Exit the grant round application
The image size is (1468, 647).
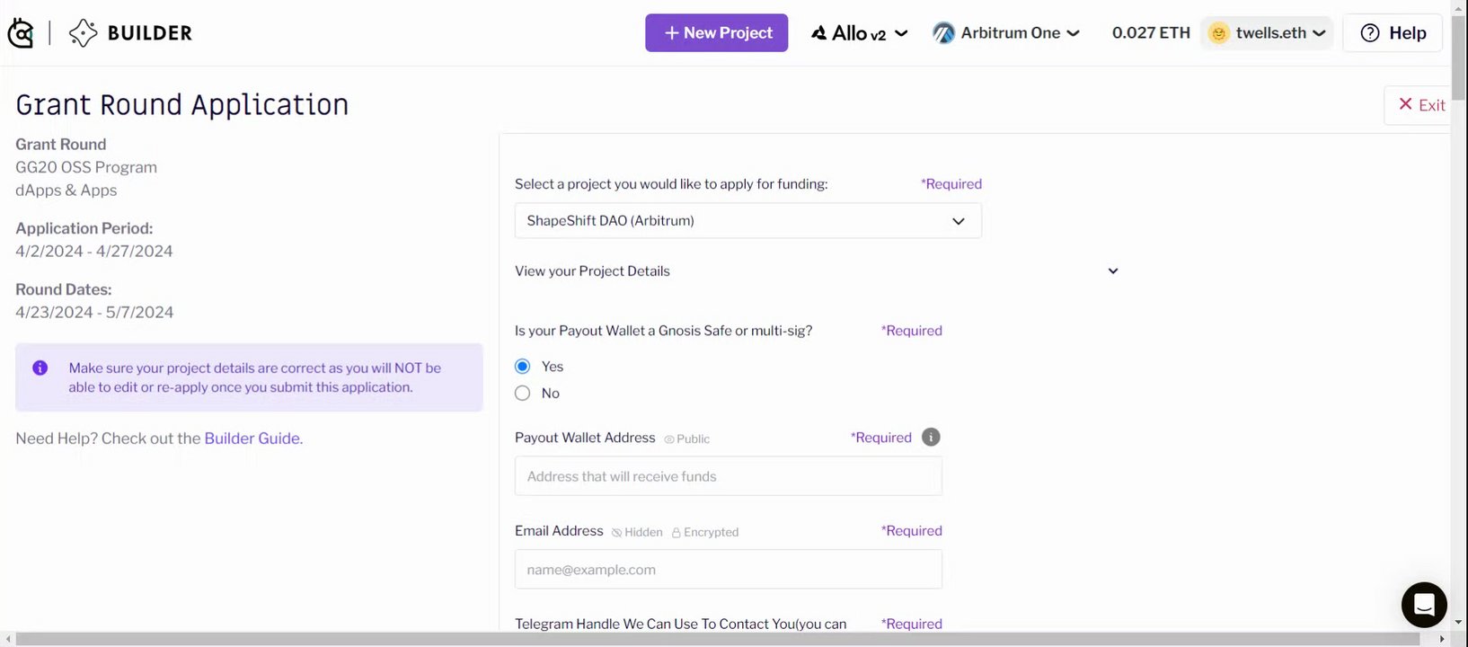pyautogui.click(x=1421, y=105)
